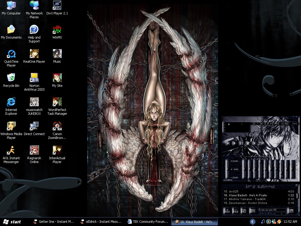Select the RealOne Player shortcut
The image size is (301, 226).
34,56
